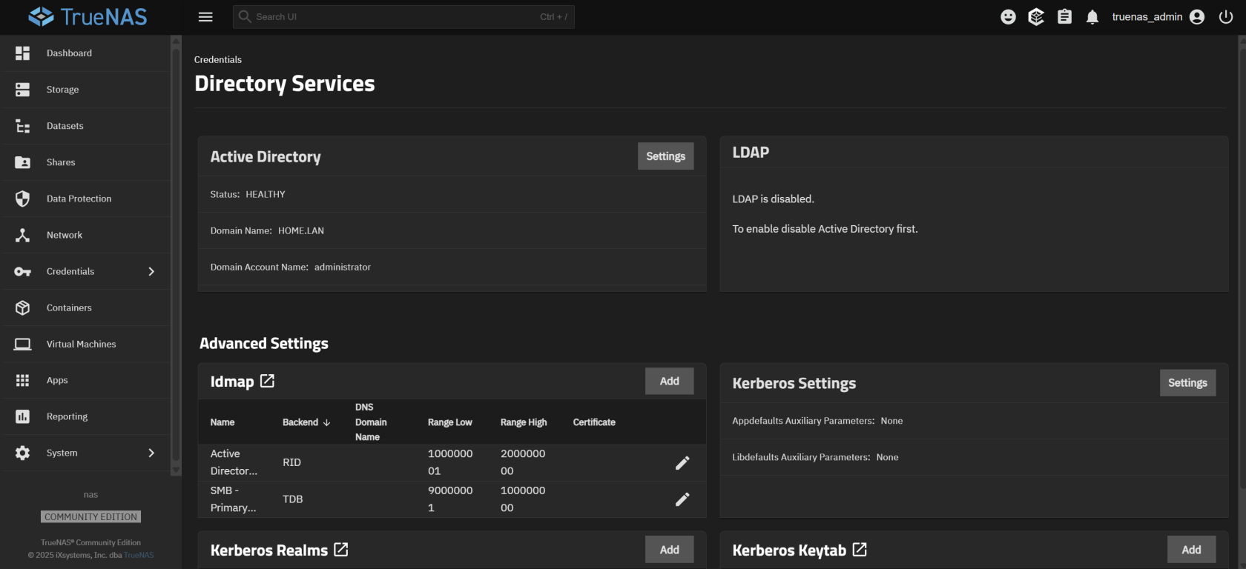
Task: Open Kerberos Realms external link icon
Action: click(340, 550)
